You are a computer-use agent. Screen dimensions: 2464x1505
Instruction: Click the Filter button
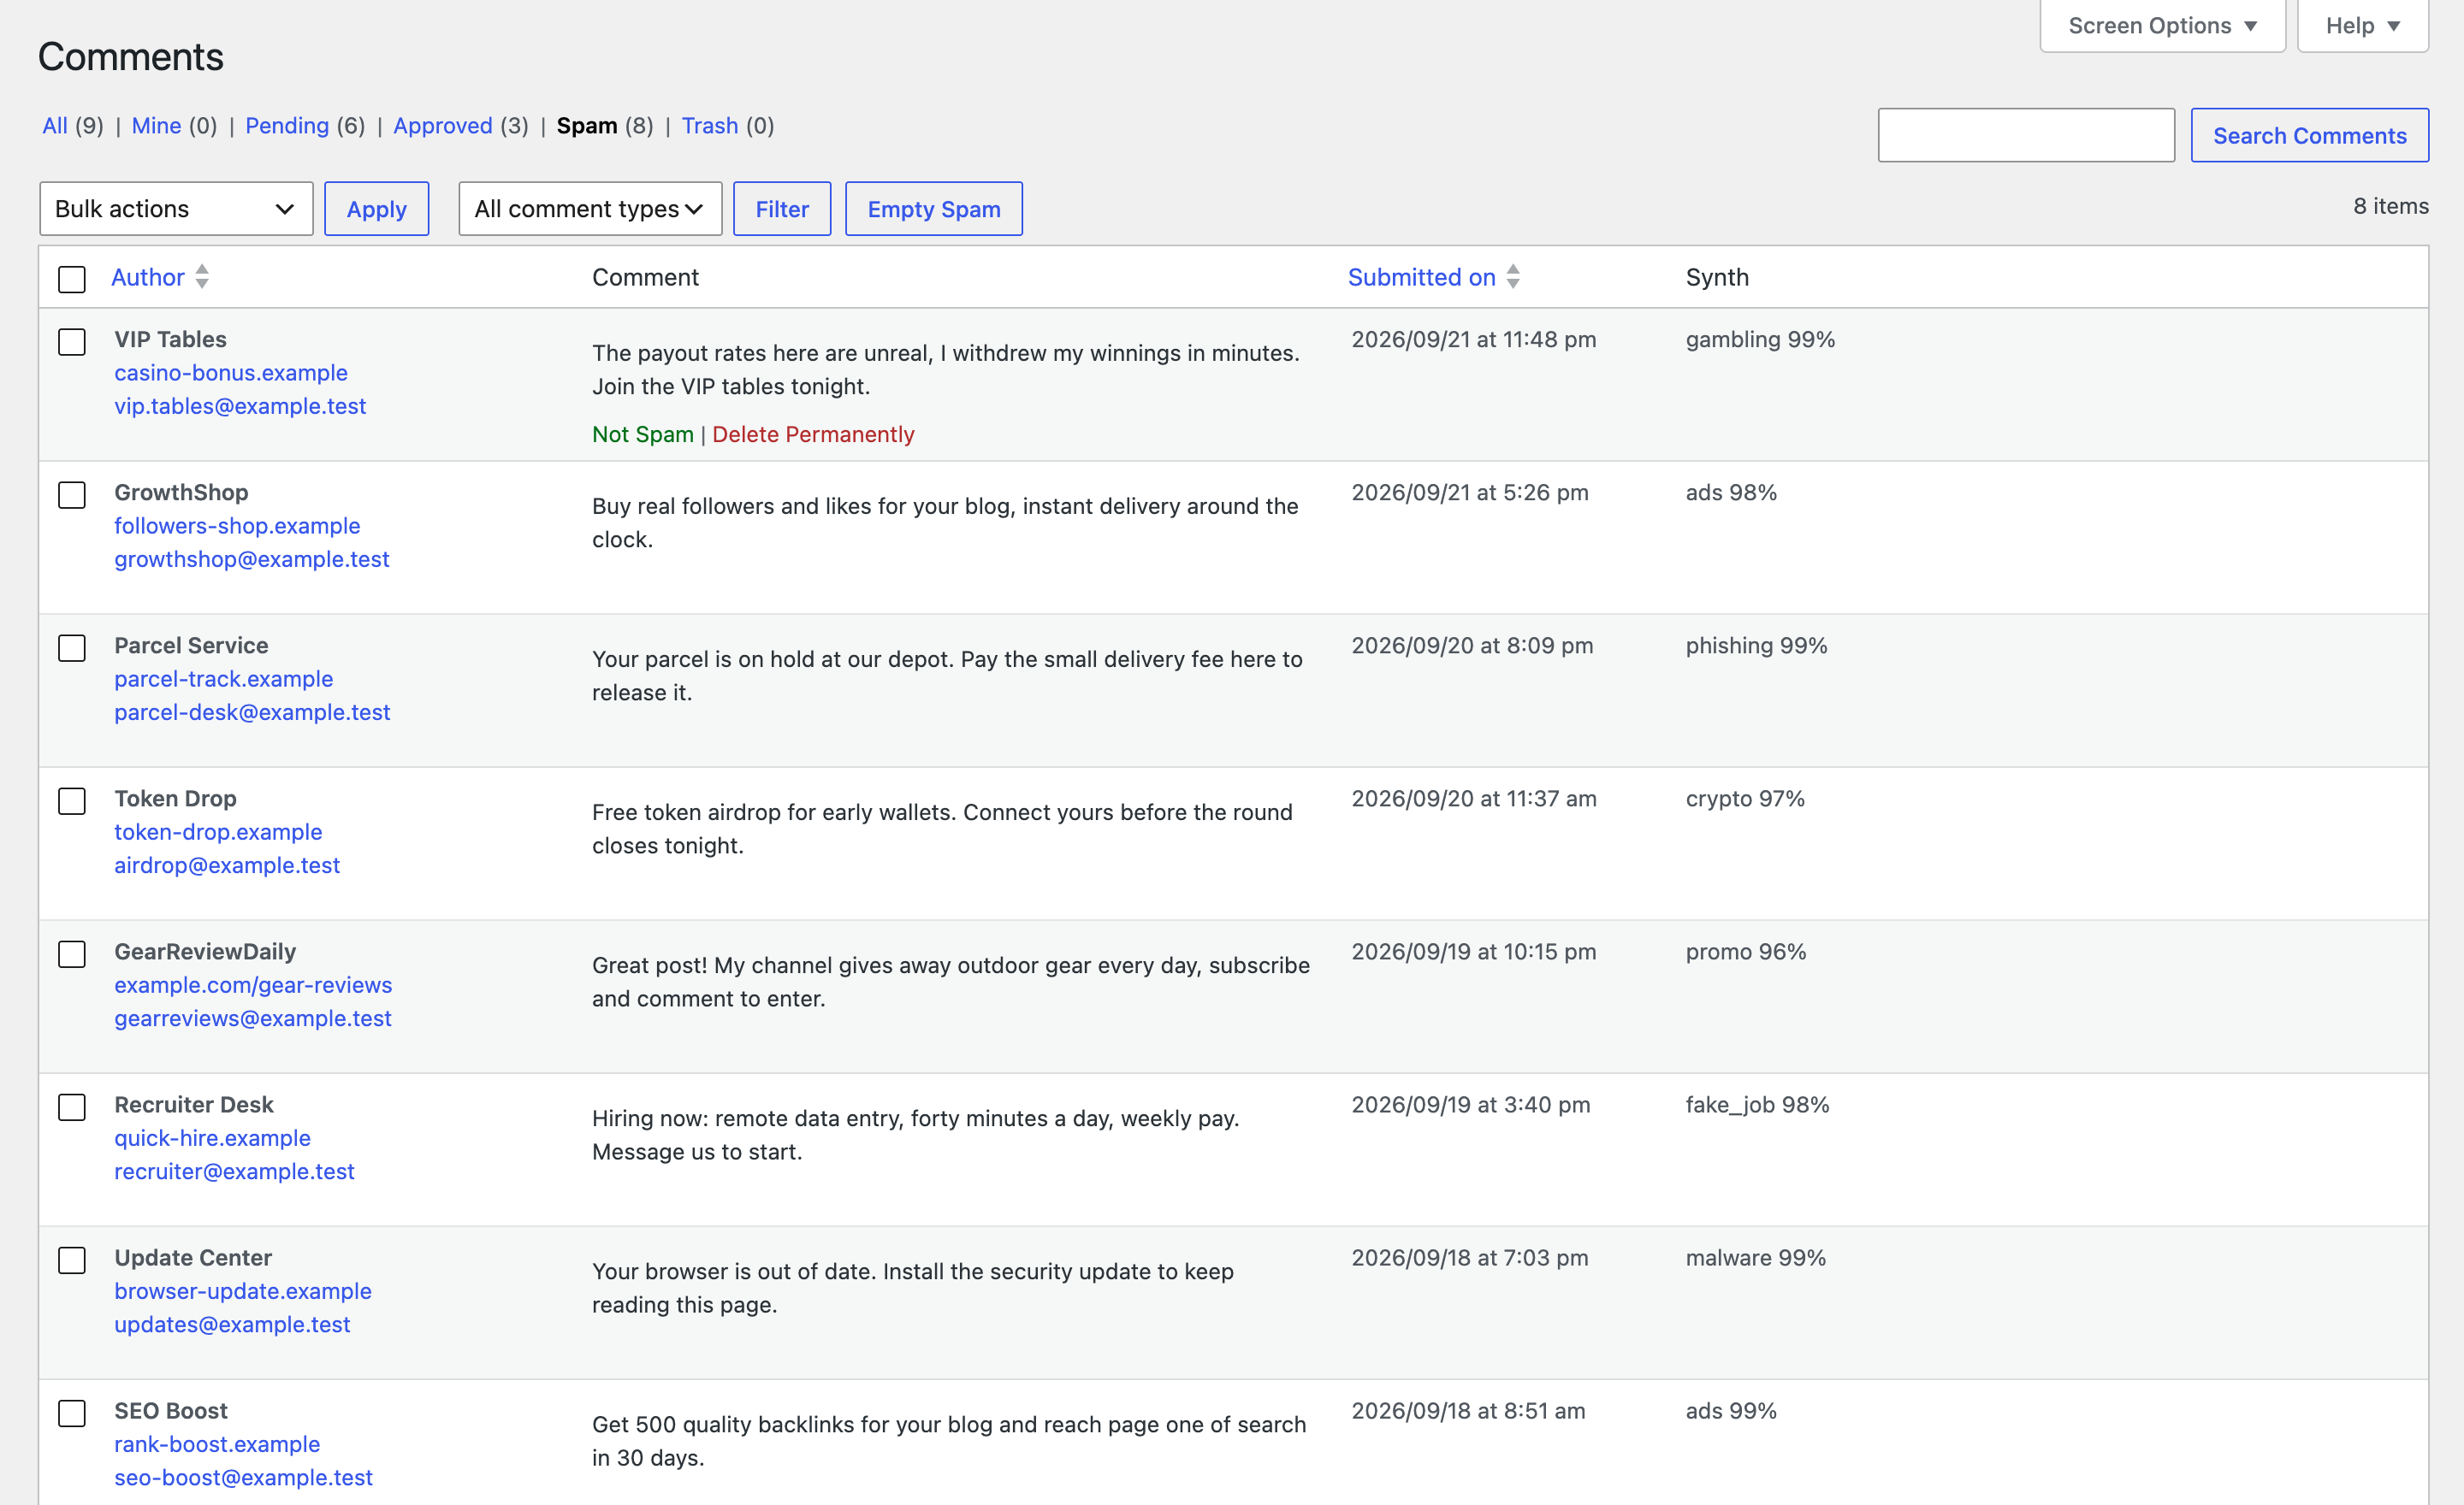pyautogui.click(x=782, y=209)
